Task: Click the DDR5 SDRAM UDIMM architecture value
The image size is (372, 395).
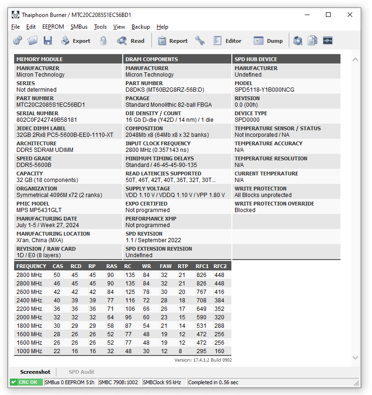Action: (45, 150)
